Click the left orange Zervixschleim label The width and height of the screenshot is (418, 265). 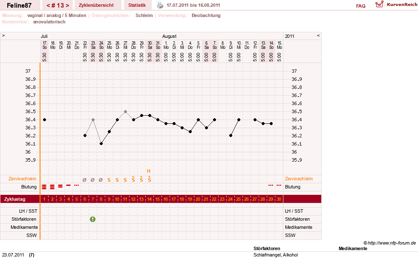click(22, 179)
